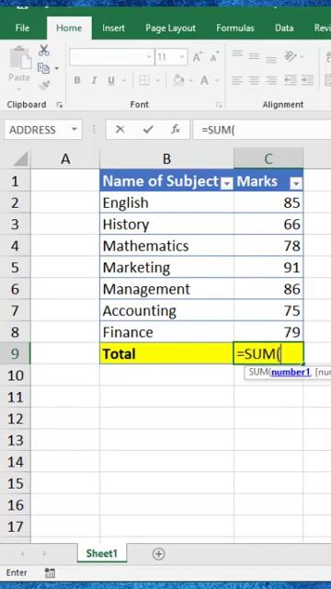
Task: Click the Orientation text angle icon
Action: [x=291, y=56]
